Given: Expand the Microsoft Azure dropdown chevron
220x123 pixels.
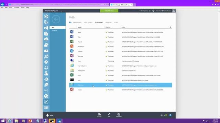Looking at the screenshot, I should point(62,11).
